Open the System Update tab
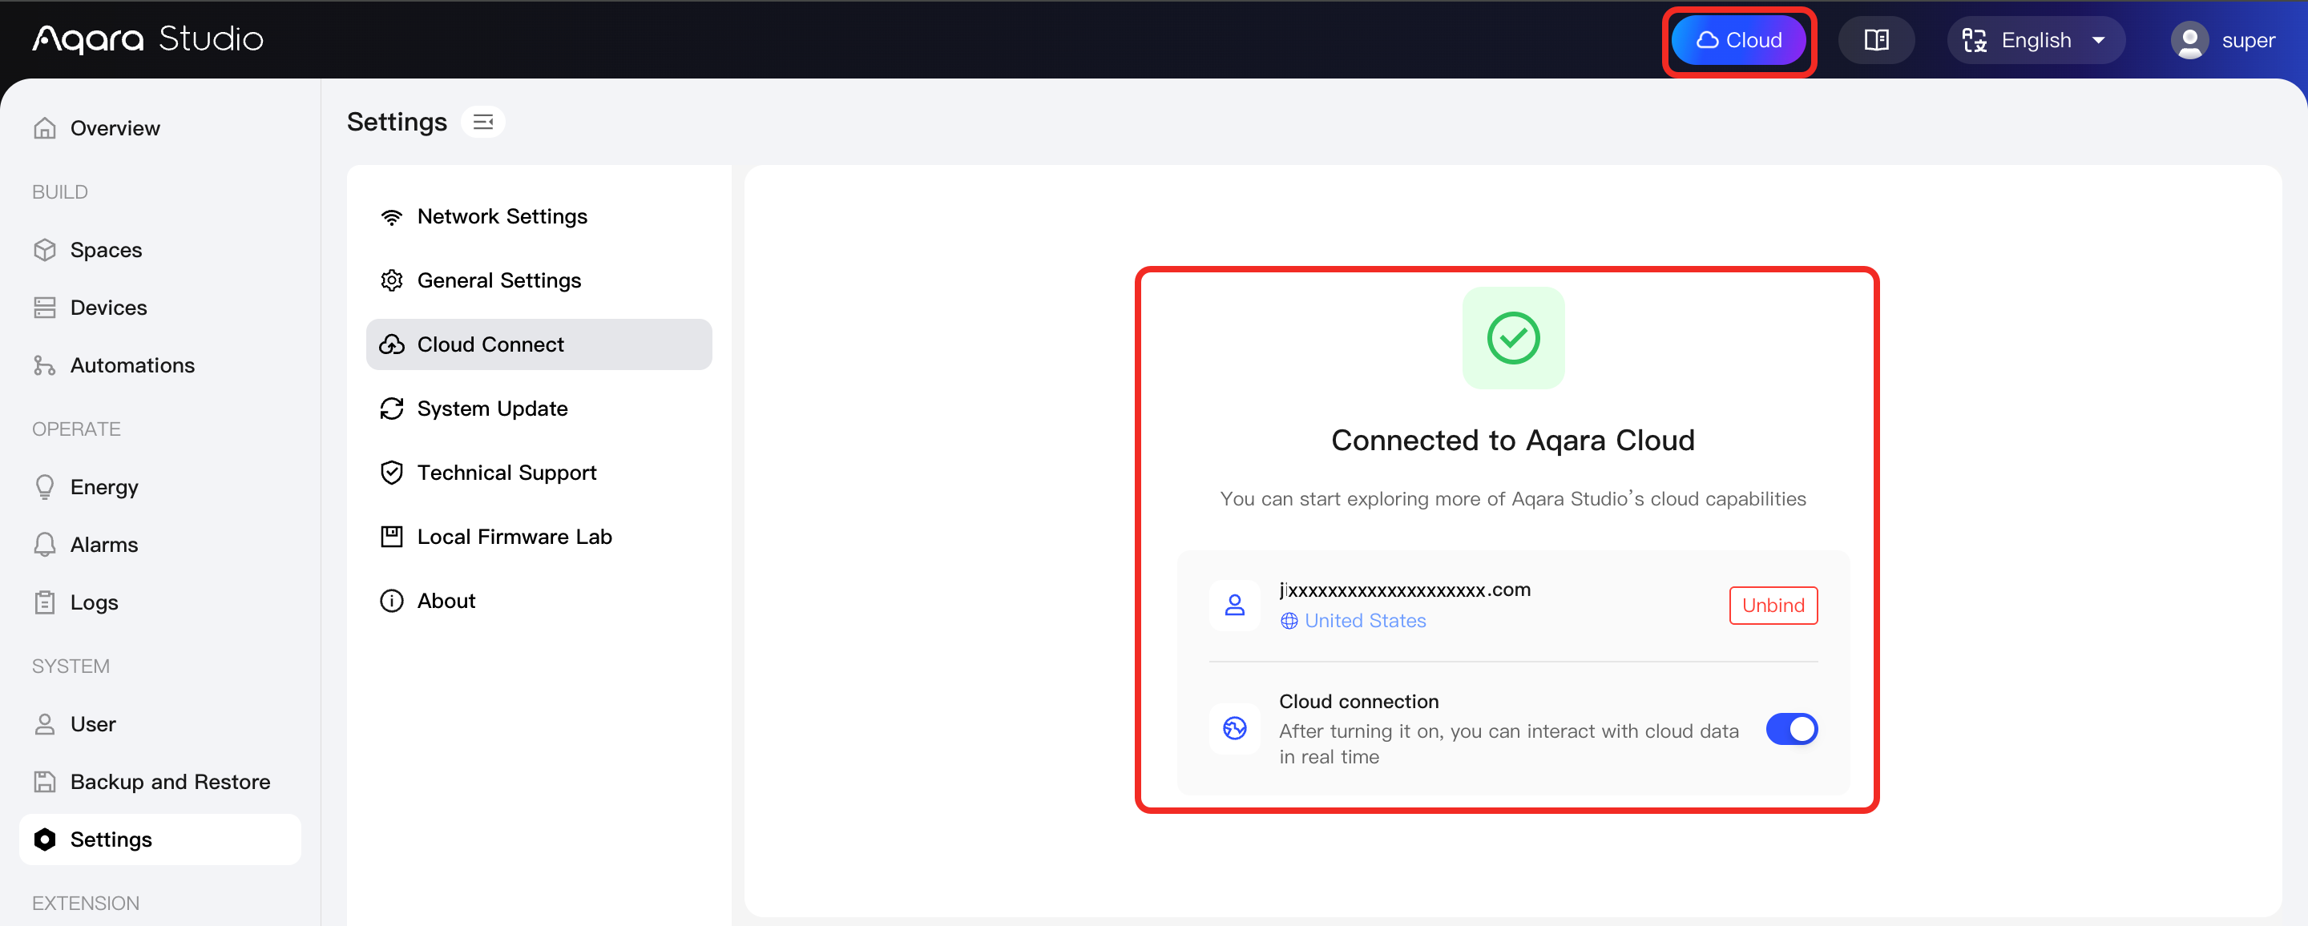The image size is (2308, 926). pyautogui.click(x=539, y=409)
